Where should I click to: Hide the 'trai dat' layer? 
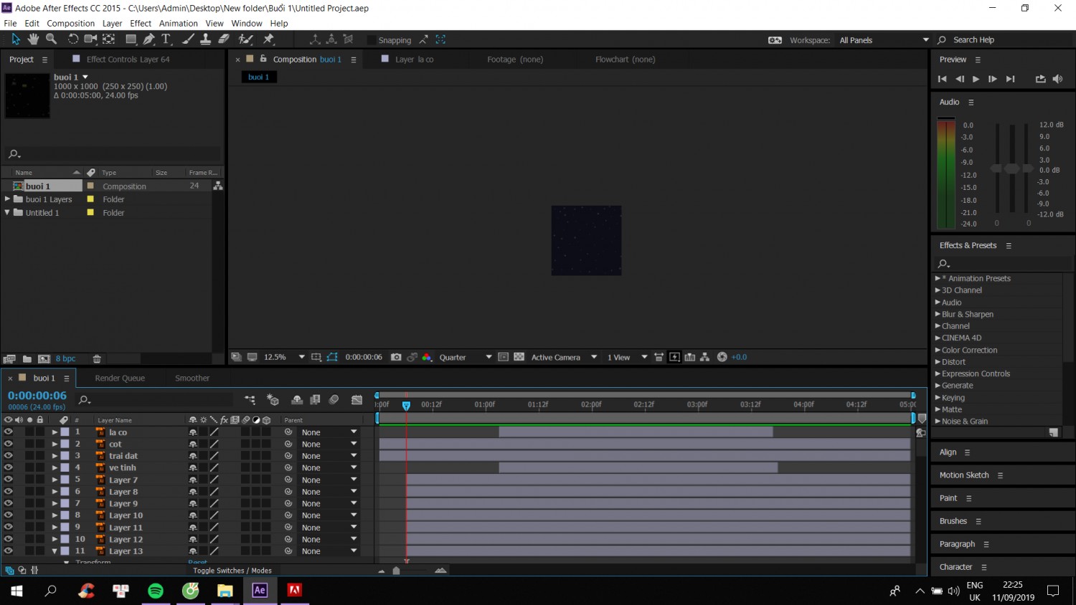(8, 456)
